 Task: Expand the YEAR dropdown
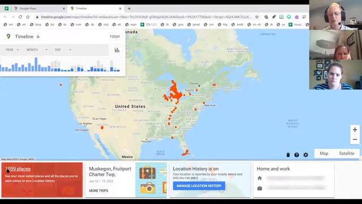tap(12, 50)
